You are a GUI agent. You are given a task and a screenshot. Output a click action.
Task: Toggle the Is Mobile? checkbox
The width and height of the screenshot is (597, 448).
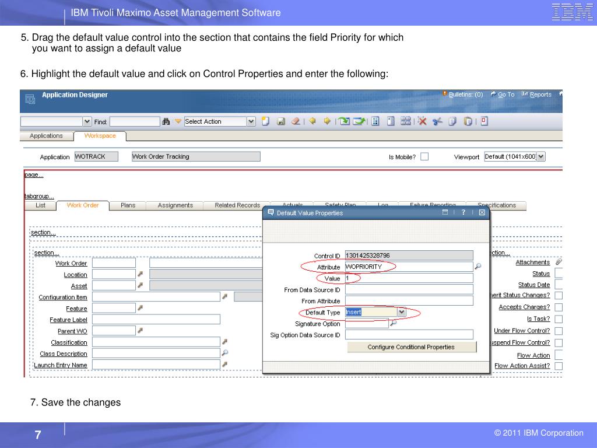[x=424, y=156]
